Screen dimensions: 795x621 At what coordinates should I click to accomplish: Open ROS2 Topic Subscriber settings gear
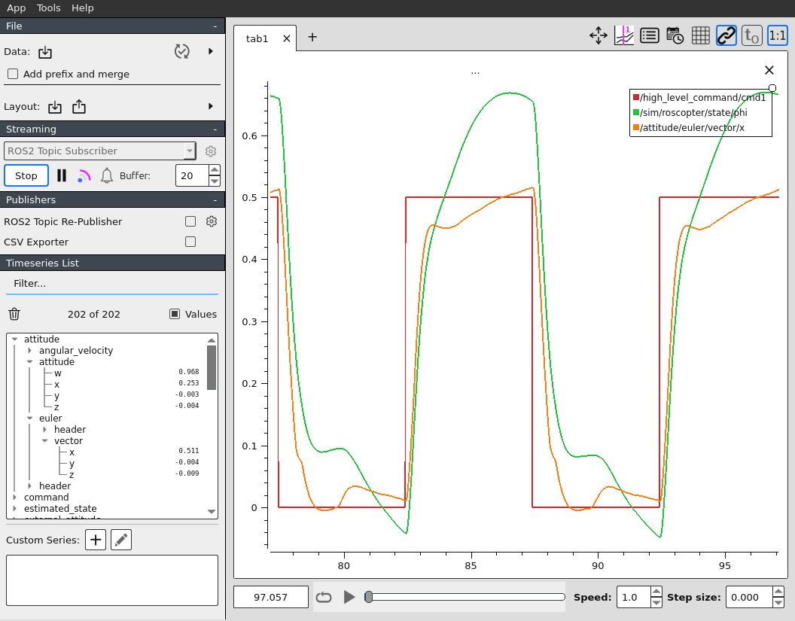211,151
